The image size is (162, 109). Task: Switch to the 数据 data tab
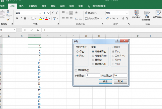tap(53, 6)
